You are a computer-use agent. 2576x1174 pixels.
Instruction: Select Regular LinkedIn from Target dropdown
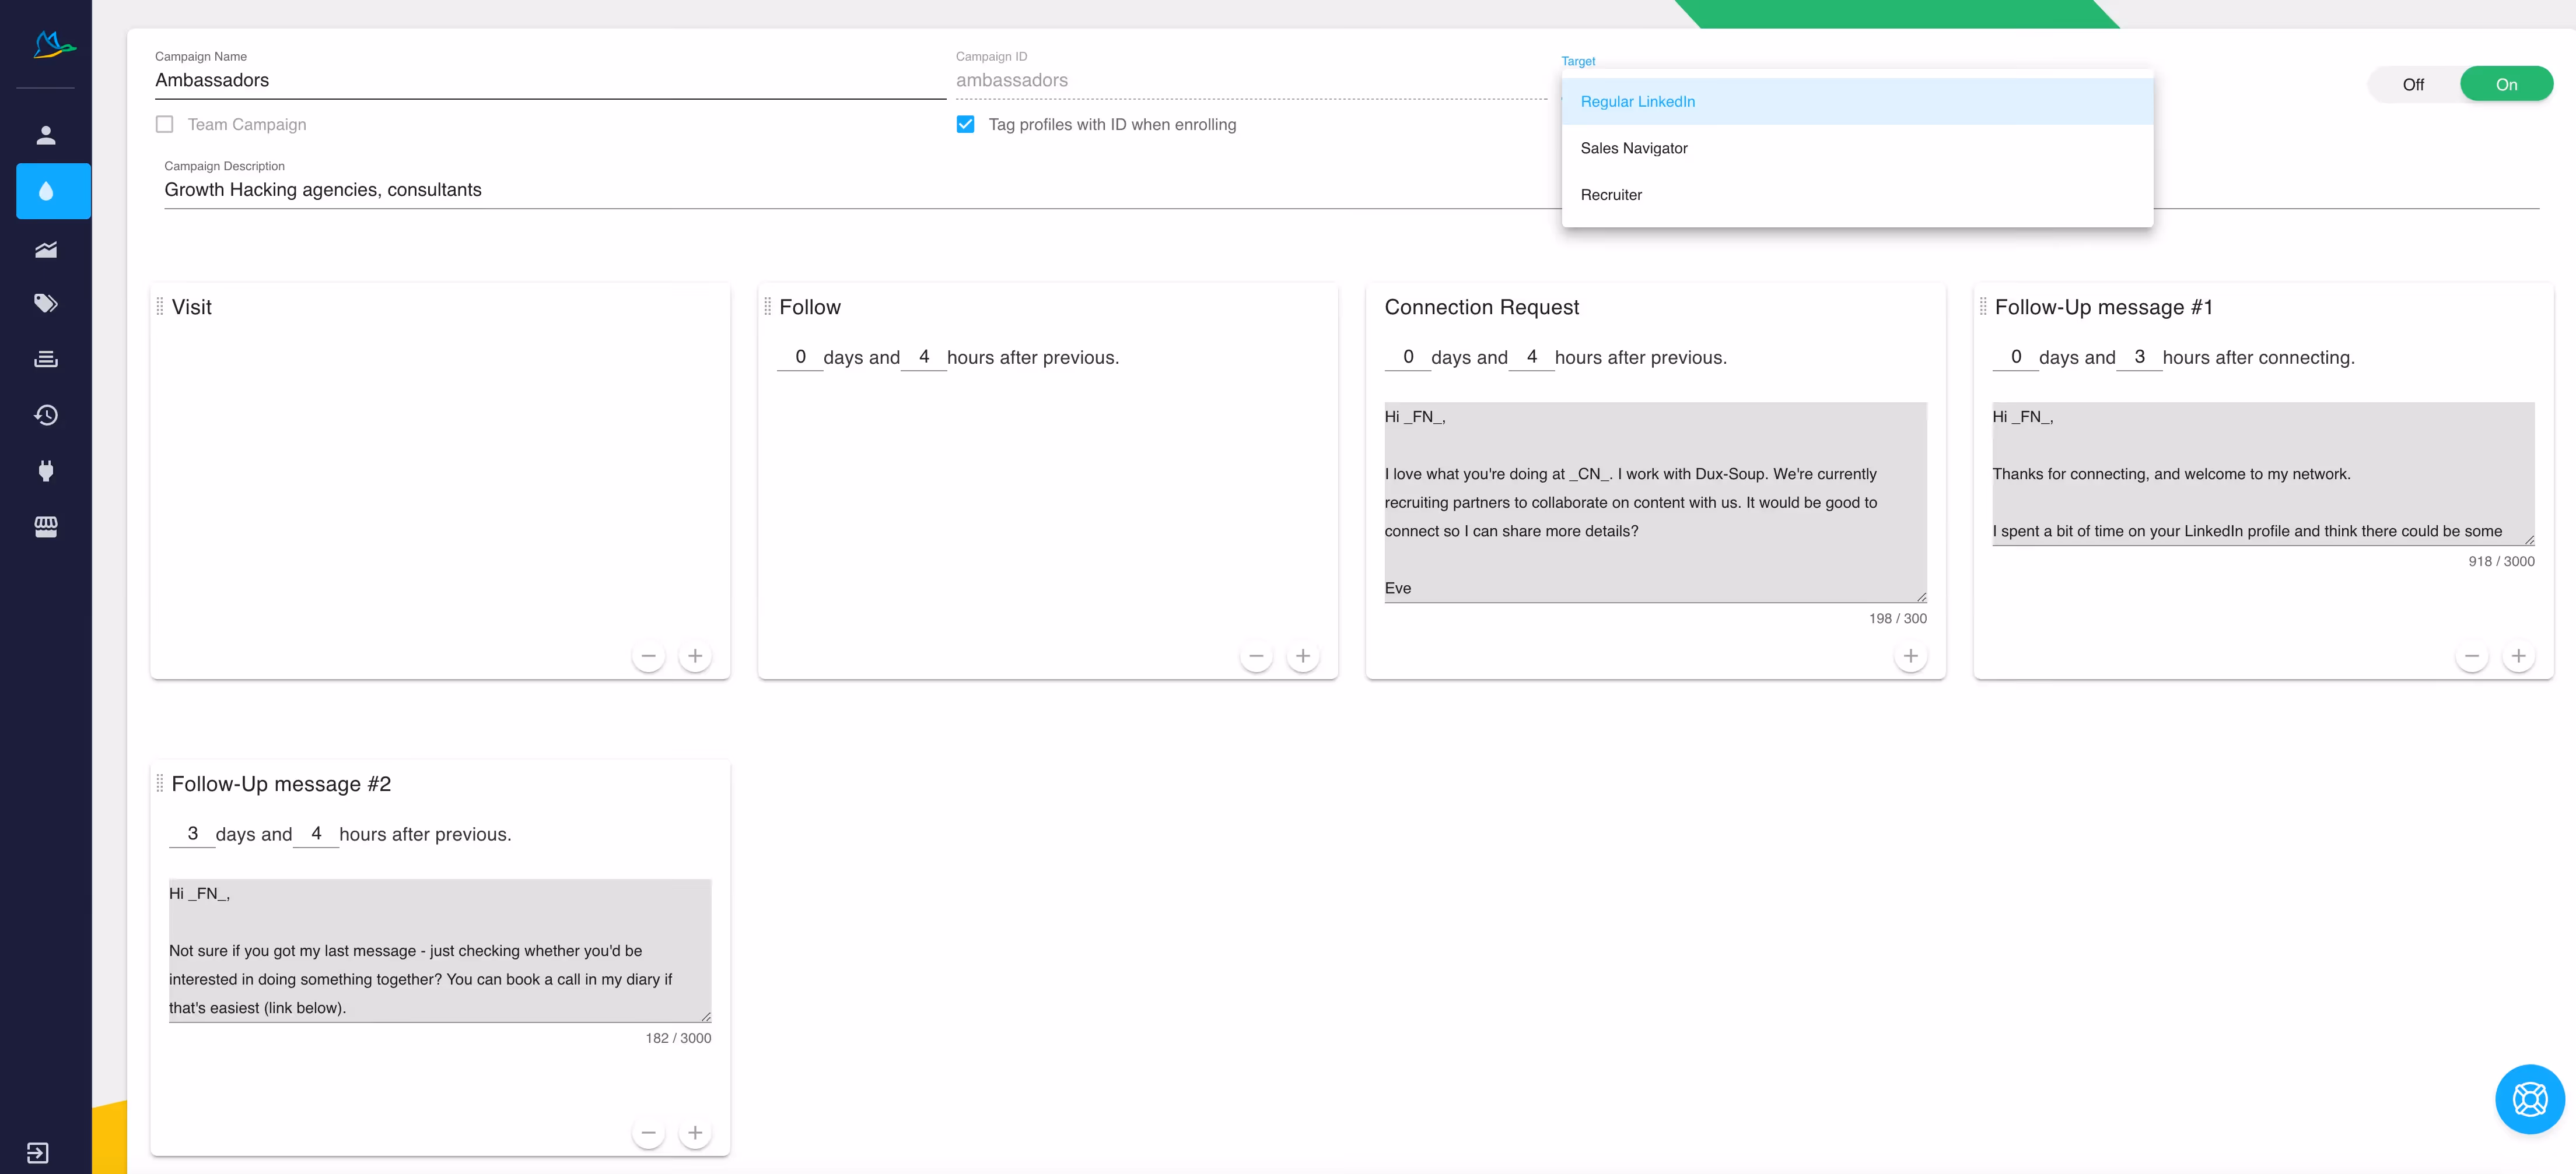pyautogui.click(x=1637, y=102)
